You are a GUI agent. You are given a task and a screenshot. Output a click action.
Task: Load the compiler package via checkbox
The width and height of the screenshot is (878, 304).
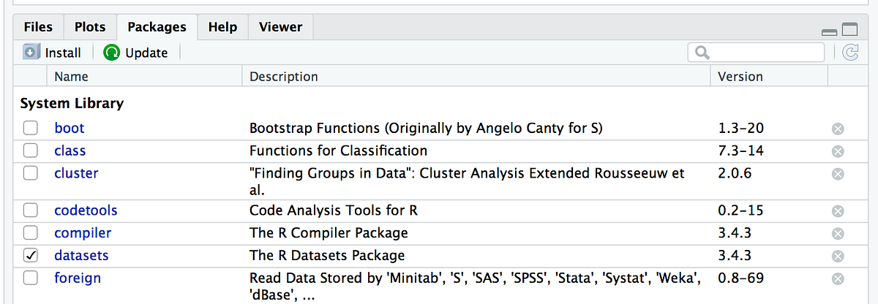point(31,233)
